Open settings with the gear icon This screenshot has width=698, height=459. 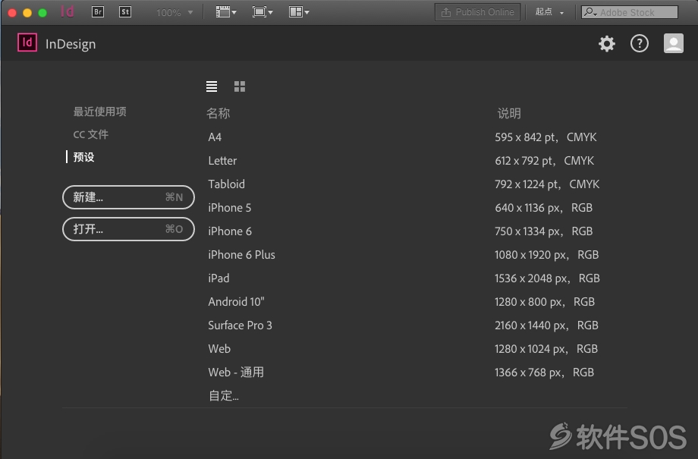click(607, 44)
